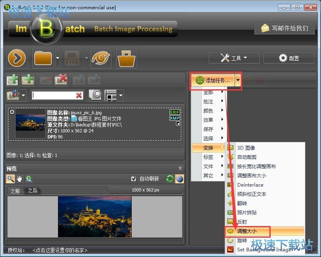Select the jisuxz_pic_6.jpg thumbnail
This screenshot has width=321, height=257.
(31, 123)
